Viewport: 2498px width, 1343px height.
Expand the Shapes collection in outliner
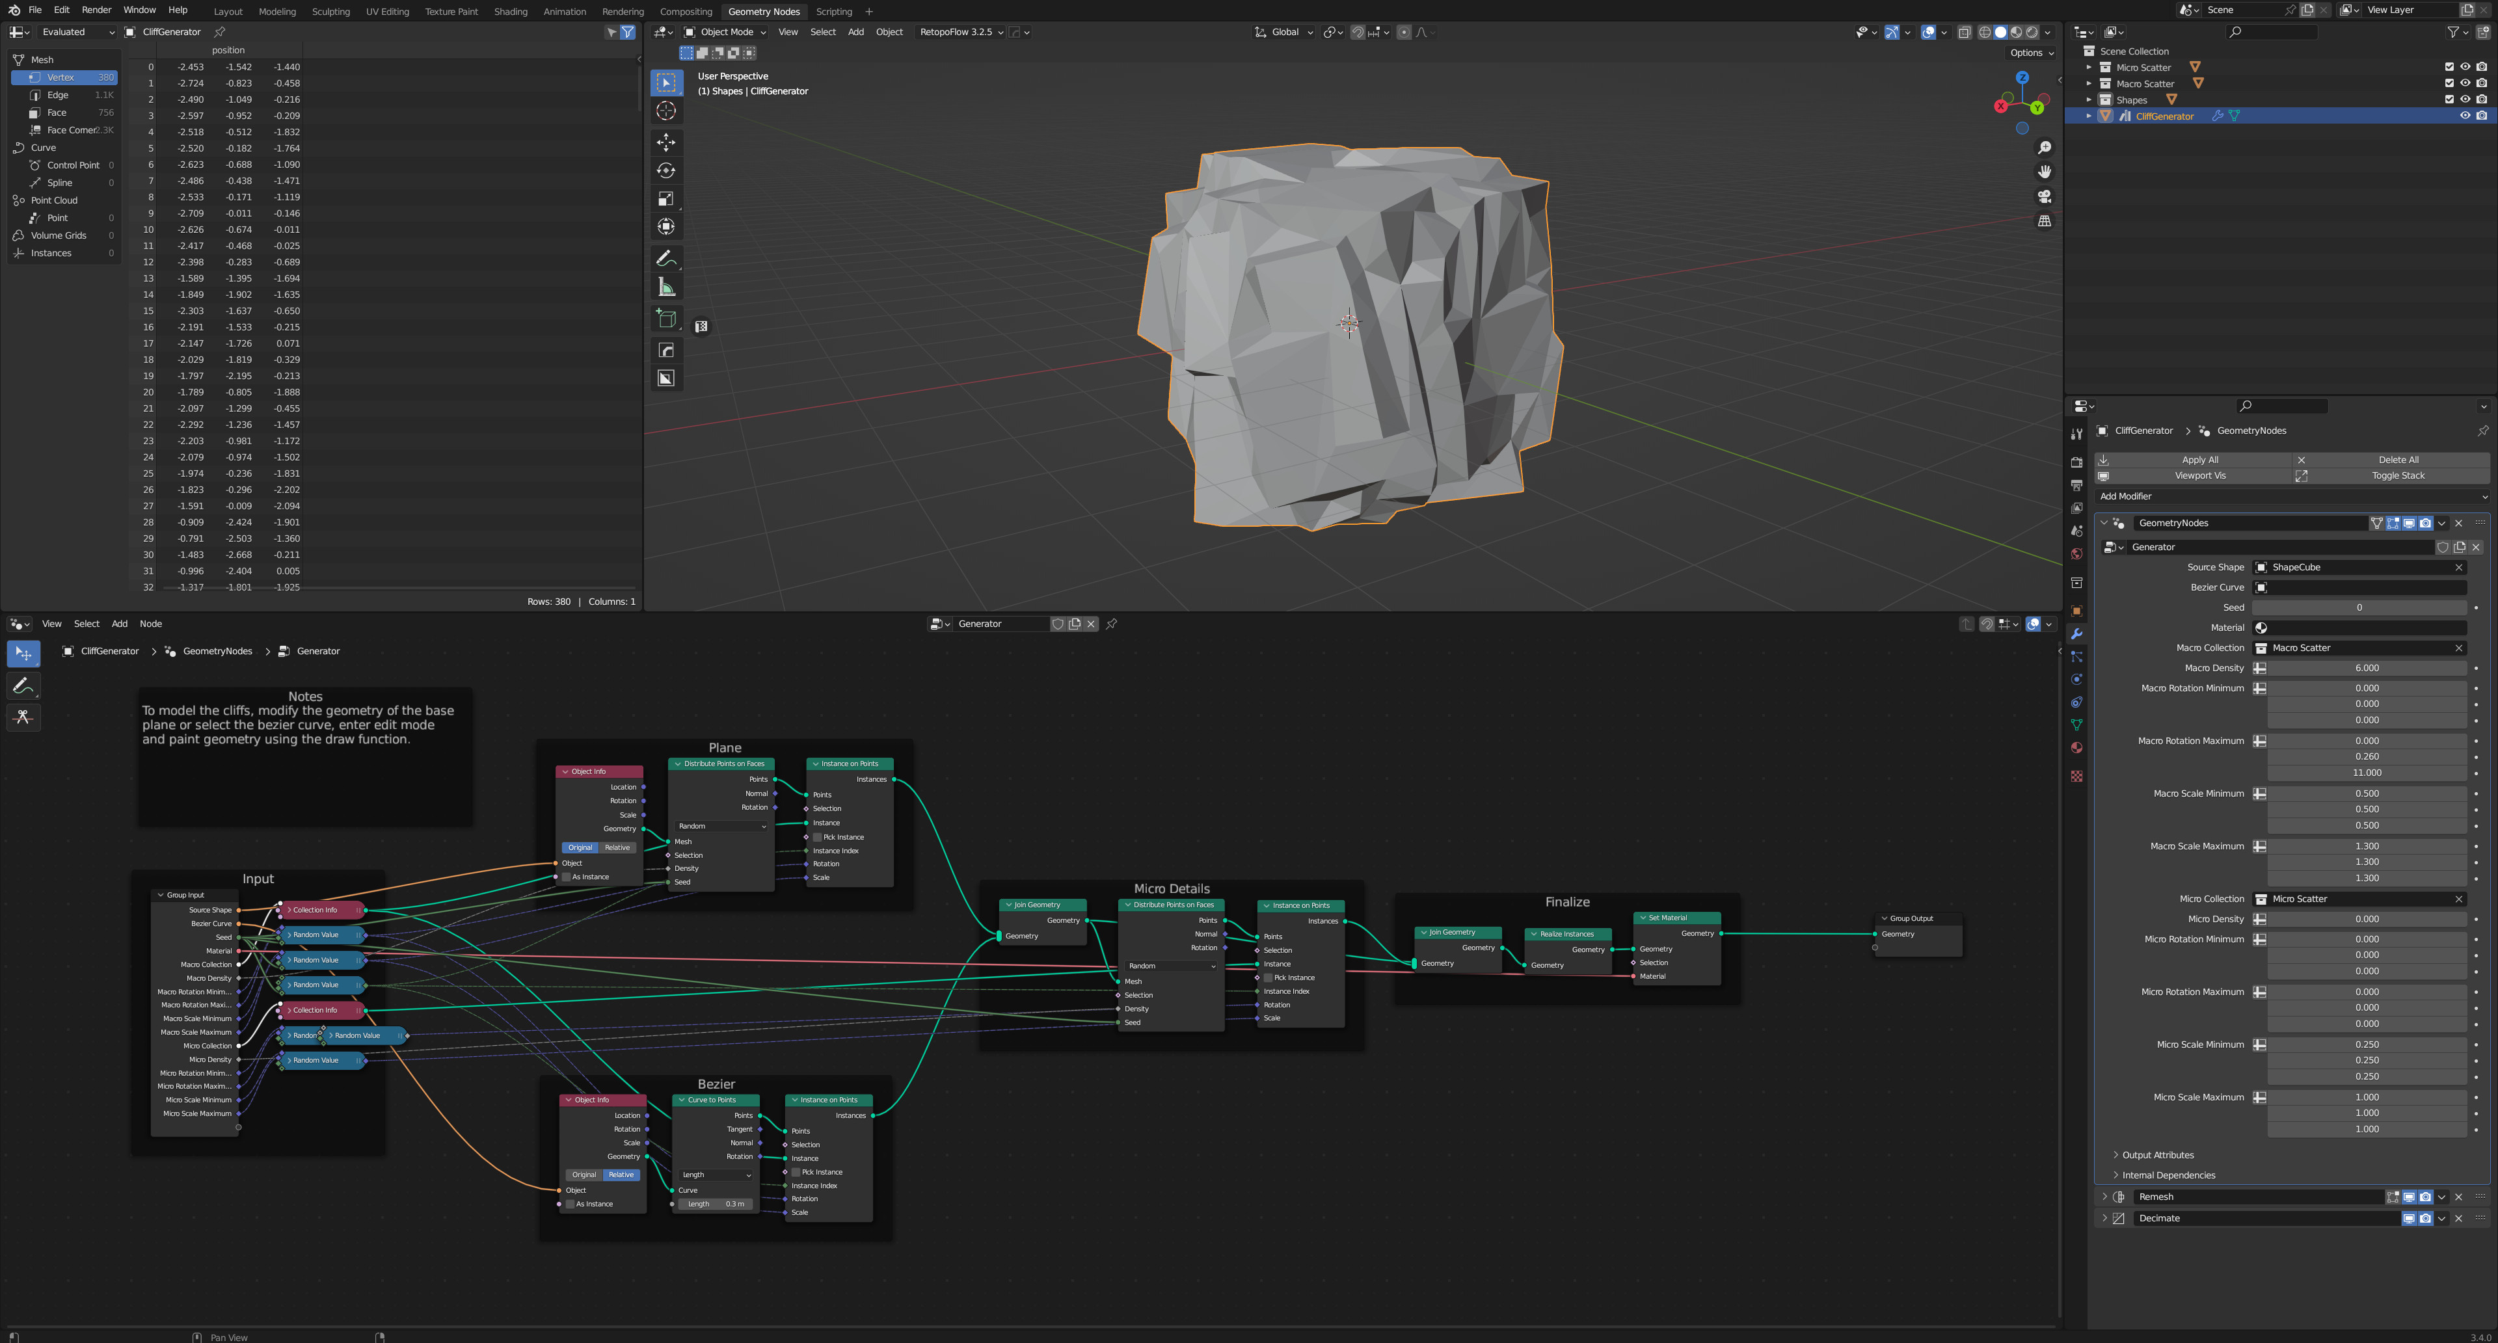pos(2089,100)
